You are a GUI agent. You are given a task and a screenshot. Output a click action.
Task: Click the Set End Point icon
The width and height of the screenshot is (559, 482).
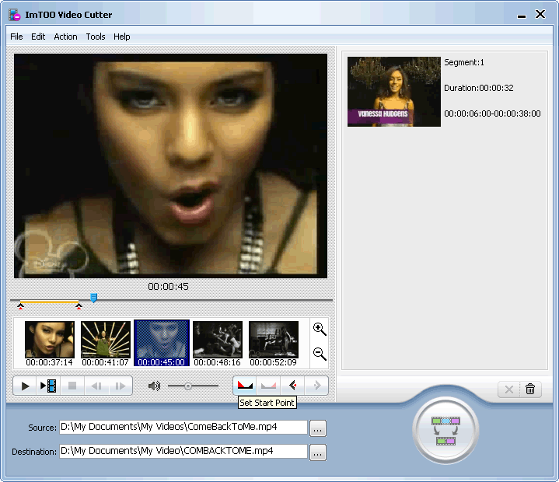click(x=268, y=386)
